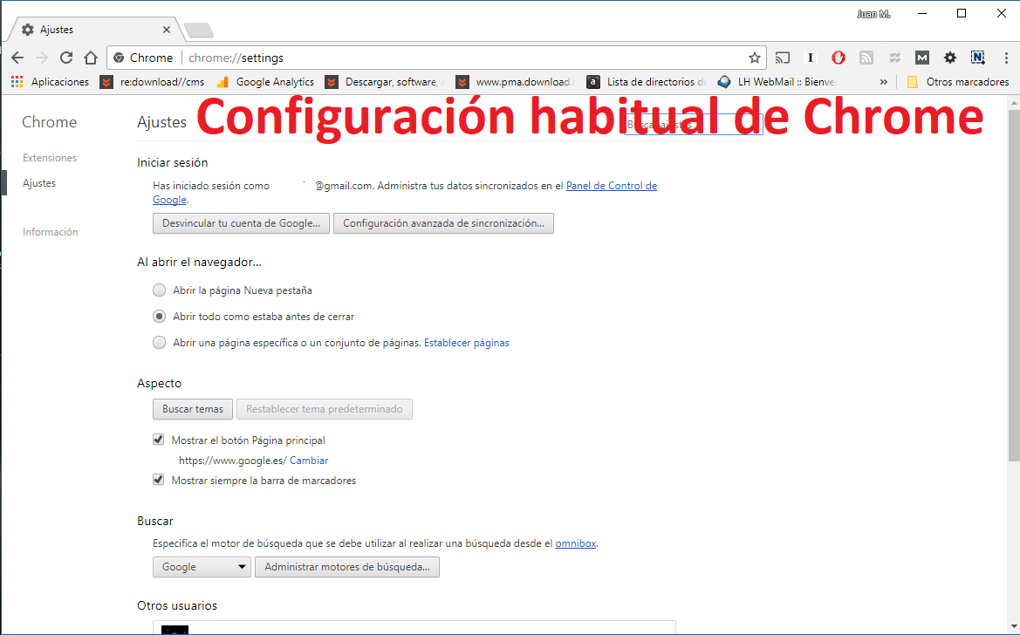
Task: Open the 'N' clipper extension icon
Action: pos(978,58)
